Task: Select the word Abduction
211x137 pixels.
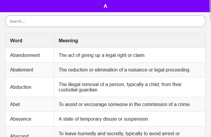Action: (x=21, y=87)
